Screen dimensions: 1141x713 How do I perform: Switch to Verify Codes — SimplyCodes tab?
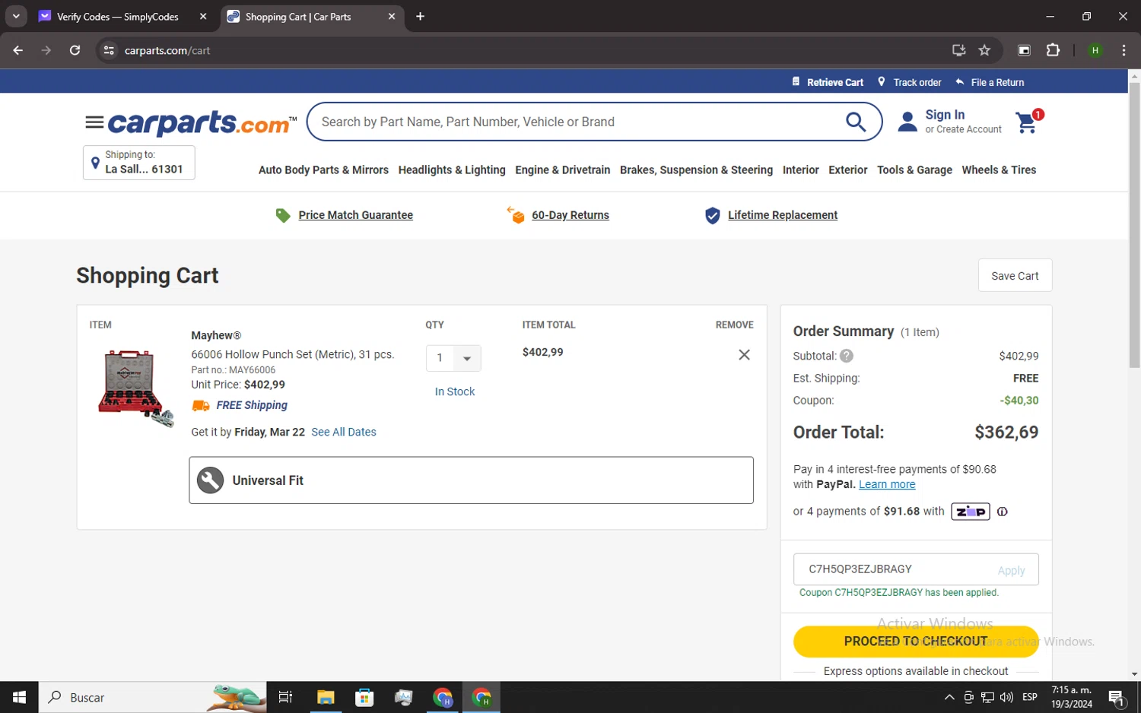(118, 17)
